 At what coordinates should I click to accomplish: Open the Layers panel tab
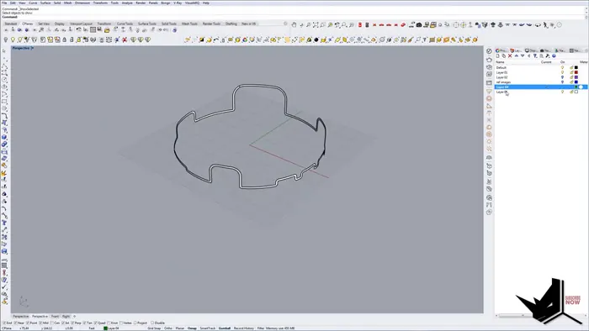[516, 50]
